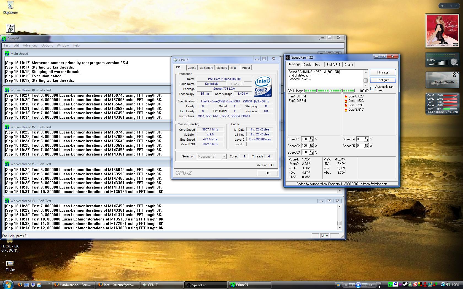
Task: Click the Intel Core 2 Quad logo in CPU-Z
Action: point(263,86)
